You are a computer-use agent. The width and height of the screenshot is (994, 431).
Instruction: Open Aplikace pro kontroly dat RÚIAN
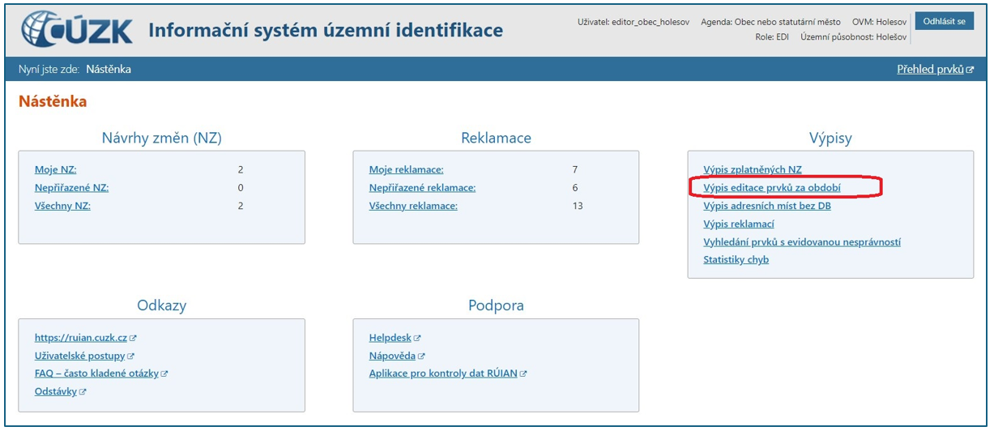tap(443, 373)
